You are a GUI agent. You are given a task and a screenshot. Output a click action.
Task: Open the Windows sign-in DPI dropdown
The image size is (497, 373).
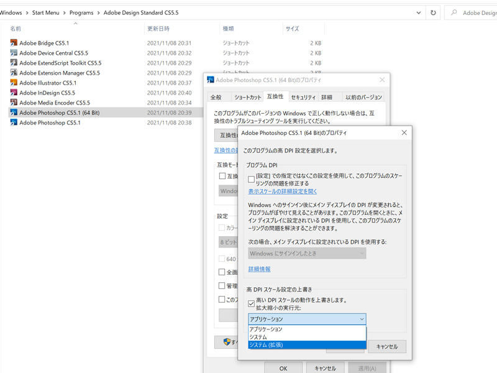point(307,254)
